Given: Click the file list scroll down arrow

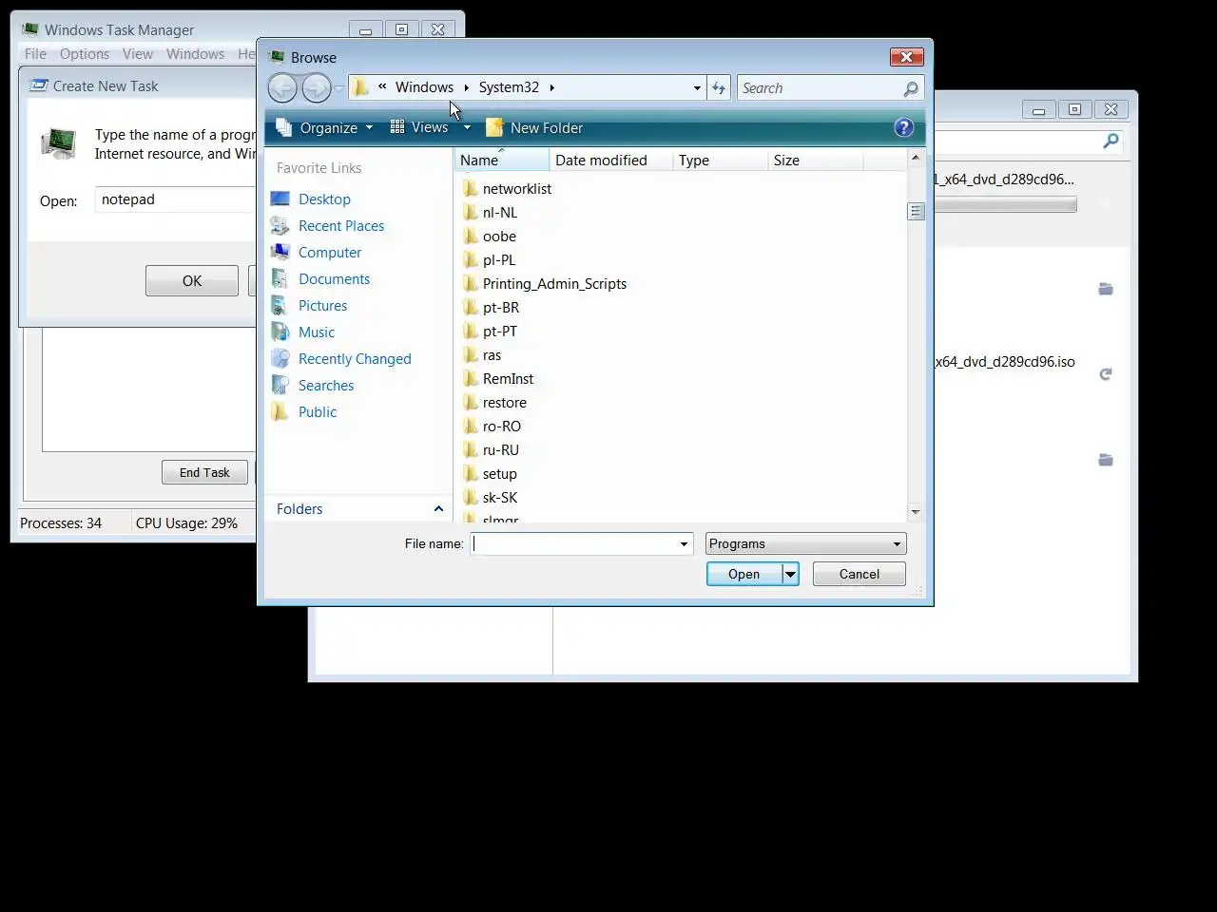Looking at the screenshot, I should [916, 512].
